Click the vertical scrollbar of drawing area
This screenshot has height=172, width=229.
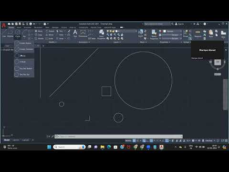(225, 94)
